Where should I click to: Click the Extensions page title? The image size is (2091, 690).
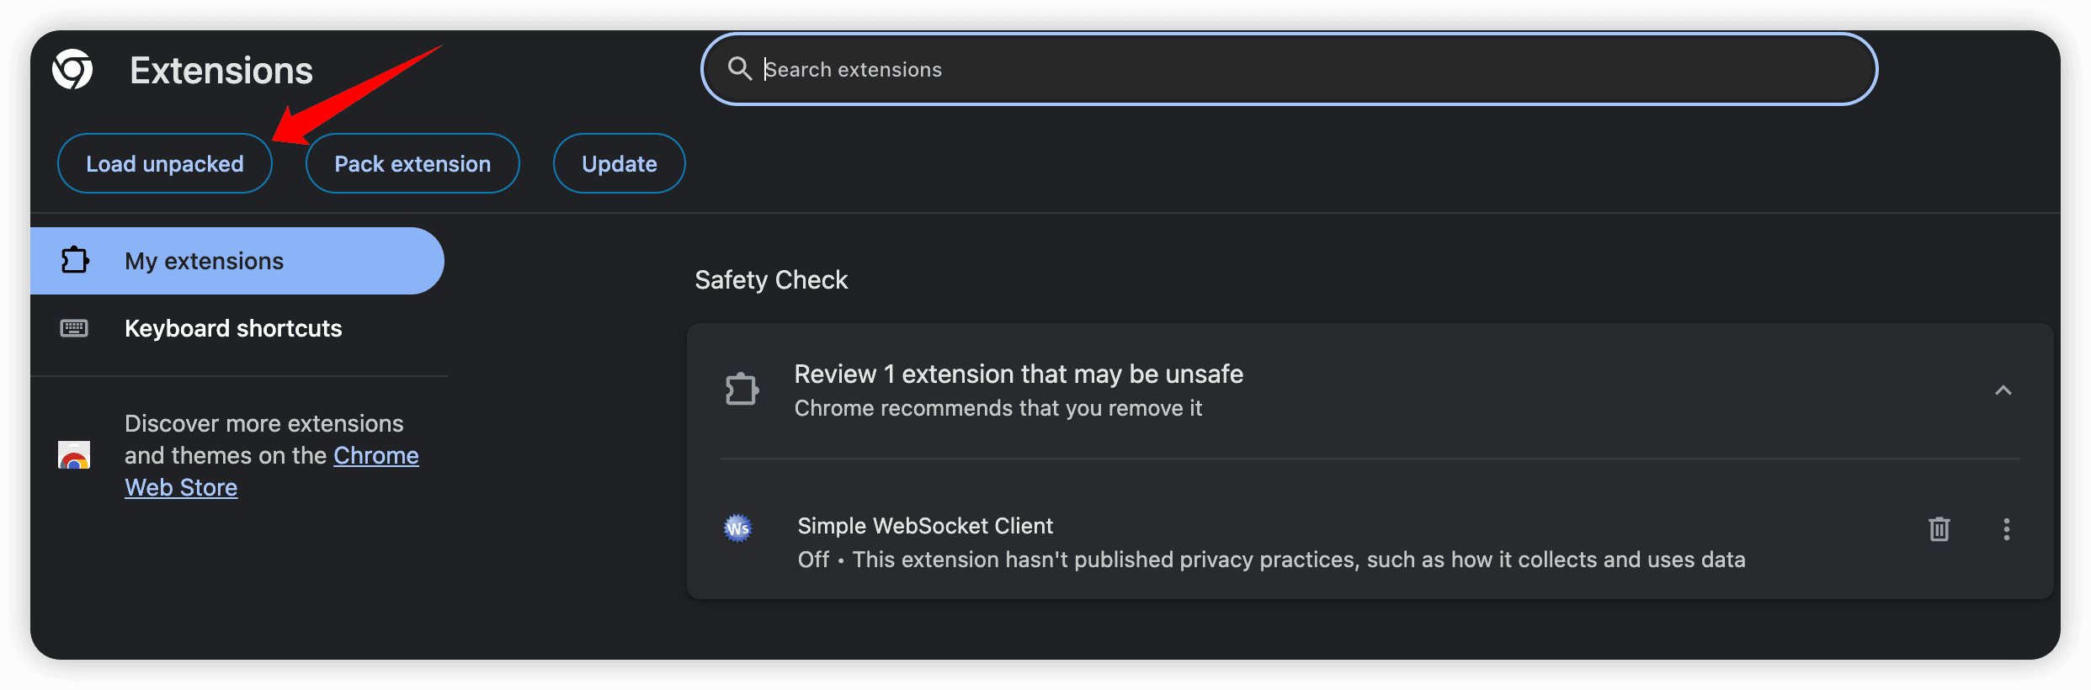pos(221,71)
